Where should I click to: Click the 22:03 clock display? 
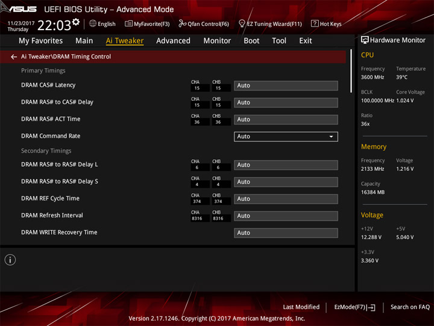54,25
